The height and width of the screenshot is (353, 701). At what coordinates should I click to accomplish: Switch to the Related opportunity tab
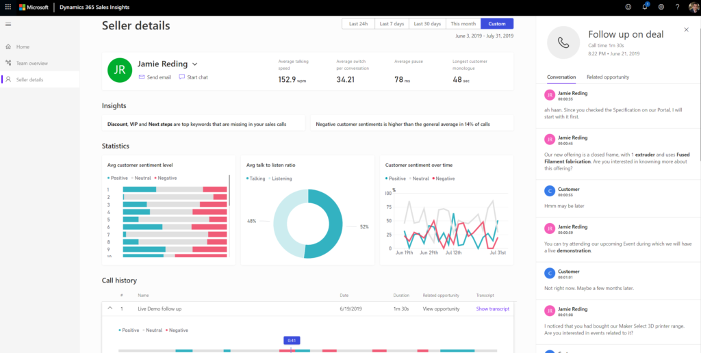click(607, 77)
